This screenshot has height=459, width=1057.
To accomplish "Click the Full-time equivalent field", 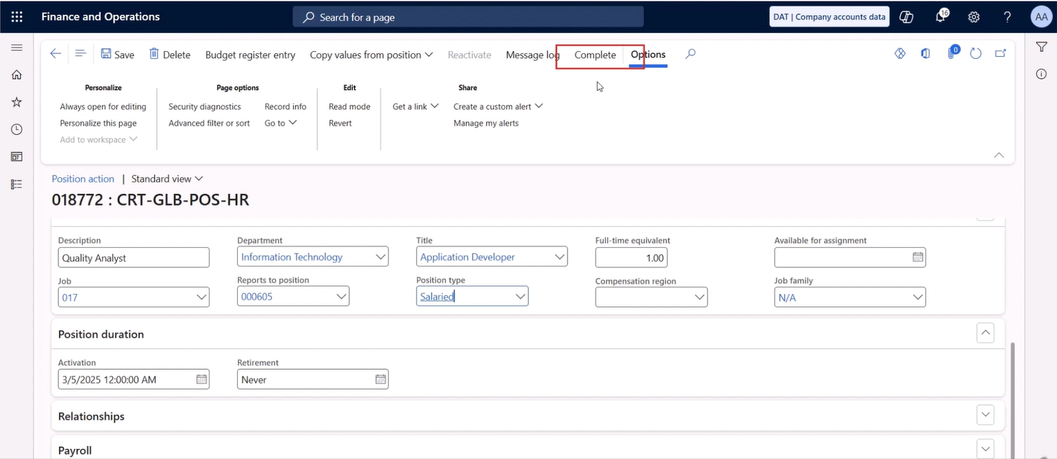I will tap(632, 257).
